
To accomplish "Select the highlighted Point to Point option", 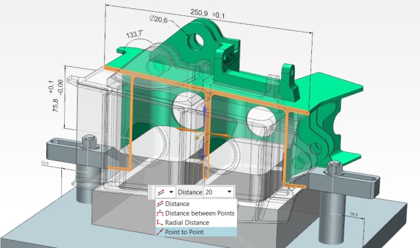I will [196, 232].
